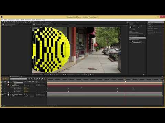Open the Effect menu
The height and width of the screenshot is (123, 165).
pos(22,20)
